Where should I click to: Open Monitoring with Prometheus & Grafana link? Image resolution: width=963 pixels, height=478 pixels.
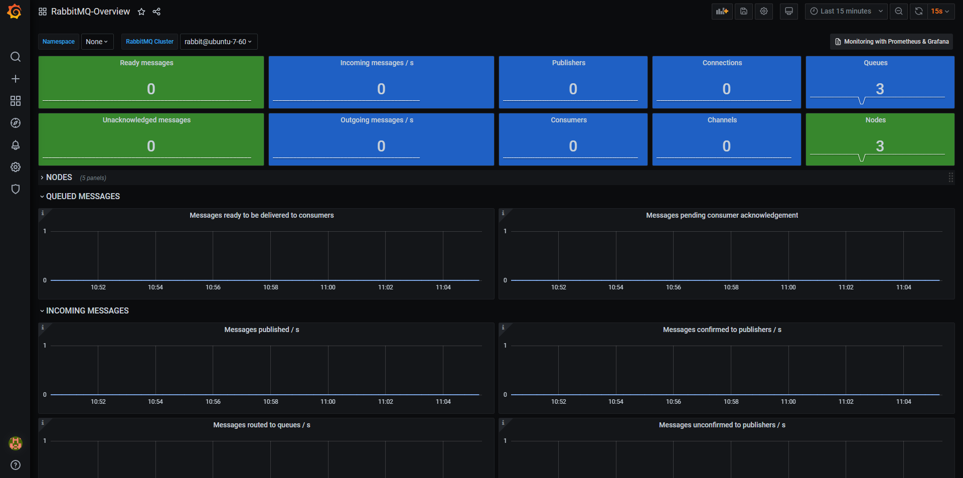click(892, 42)
